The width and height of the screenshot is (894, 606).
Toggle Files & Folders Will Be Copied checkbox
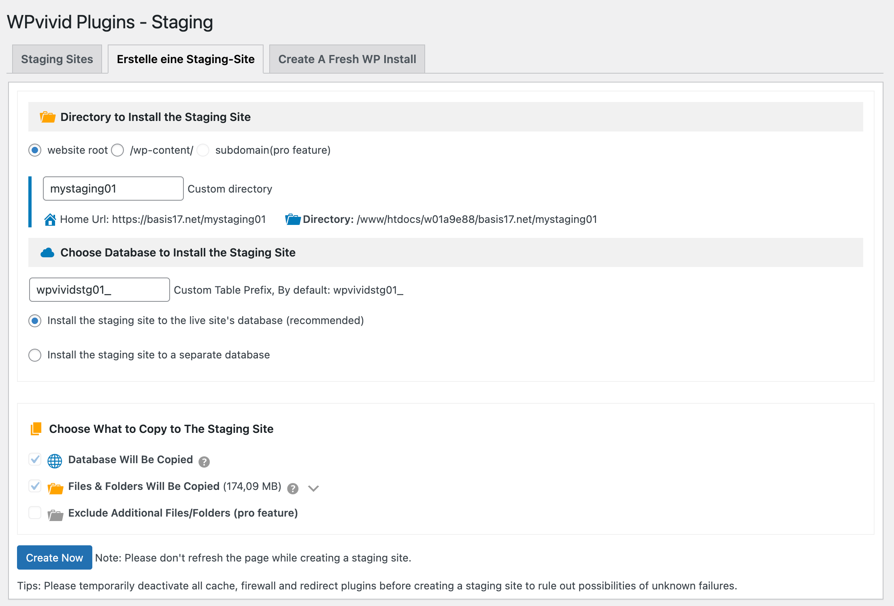35,486
